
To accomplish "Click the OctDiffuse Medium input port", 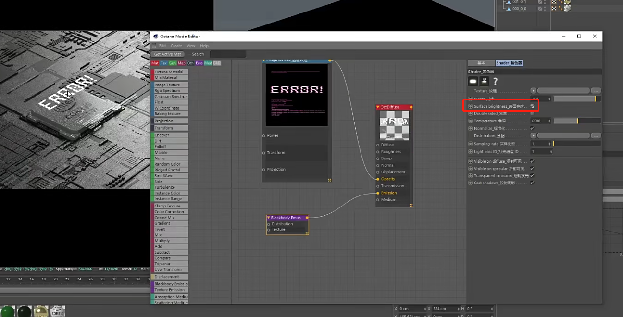I will tap(378, 200).
